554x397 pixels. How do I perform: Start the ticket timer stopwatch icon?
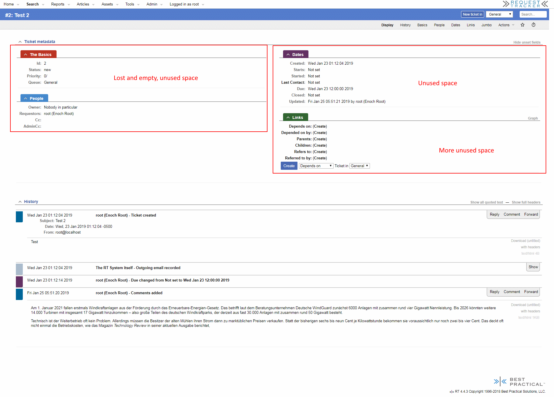[534, 25]
